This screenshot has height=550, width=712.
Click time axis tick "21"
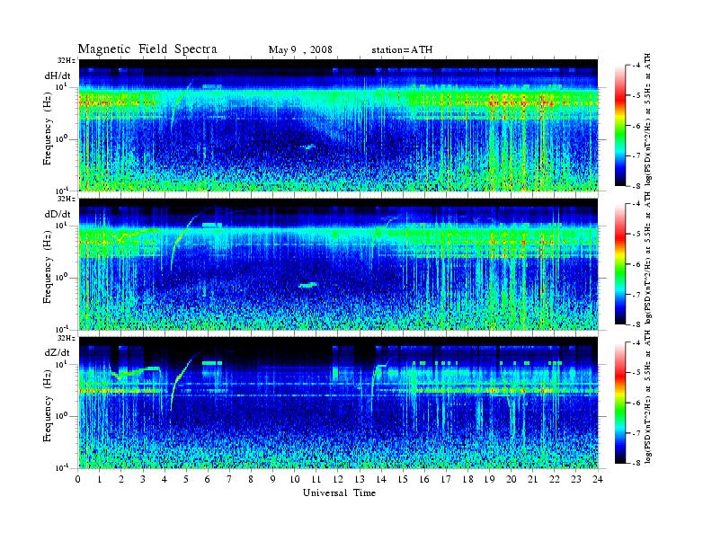tap(532, 479)
